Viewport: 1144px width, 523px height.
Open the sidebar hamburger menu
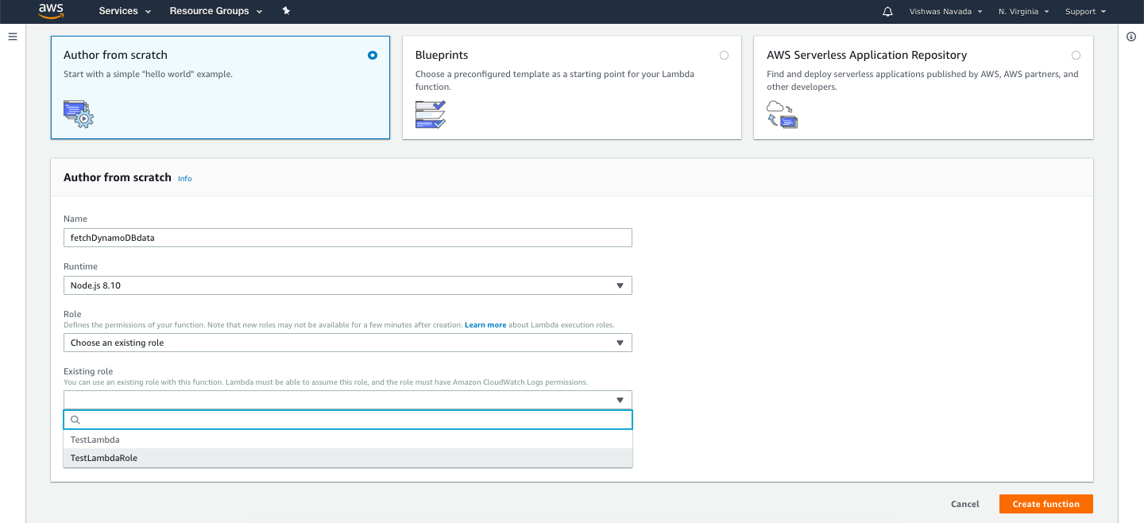tap(12, 36)
